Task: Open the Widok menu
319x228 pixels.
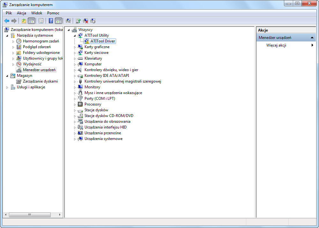Action: [x=37, y=13]
